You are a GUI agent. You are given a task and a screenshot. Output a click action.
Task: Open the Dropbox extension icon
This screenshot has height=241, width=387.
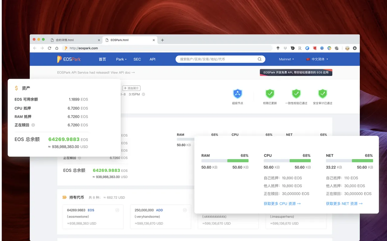(x=285, y=48)
